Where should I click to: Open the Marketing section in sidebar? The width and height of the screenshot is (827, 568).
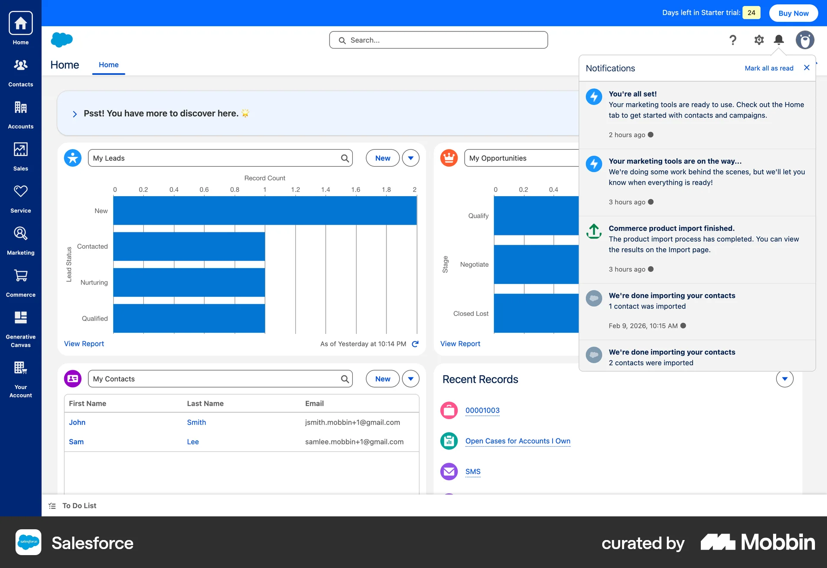tap(20, 234)
